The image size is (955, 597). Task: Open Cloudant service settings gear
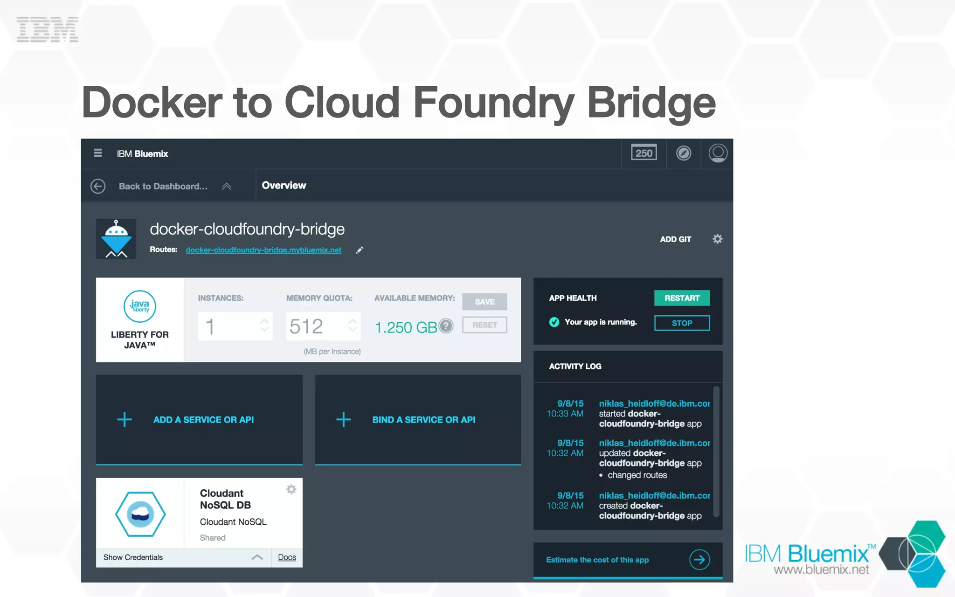[x=291, y=489]
